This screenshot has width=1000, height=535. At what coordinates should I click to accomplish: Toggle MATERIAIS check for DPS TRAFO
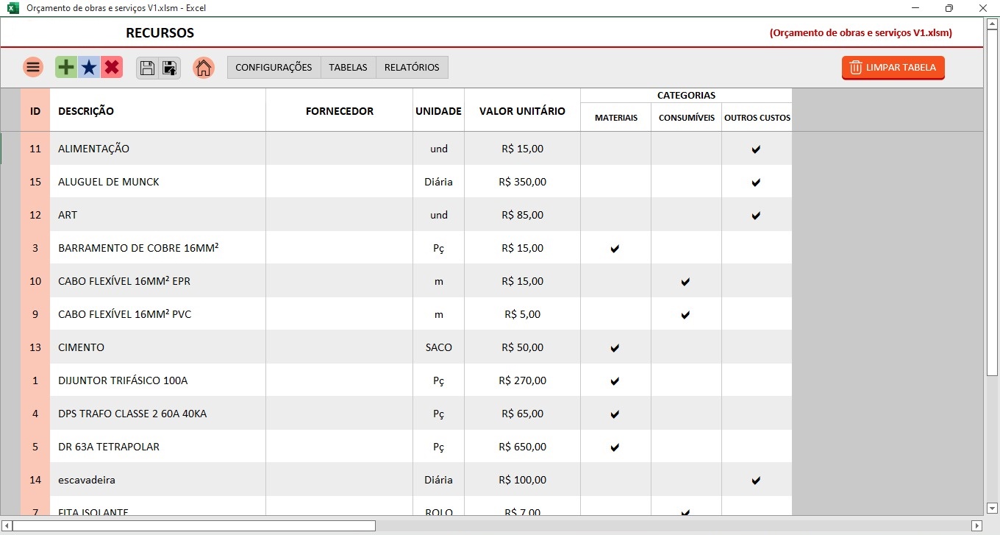(x=615, y=414)
